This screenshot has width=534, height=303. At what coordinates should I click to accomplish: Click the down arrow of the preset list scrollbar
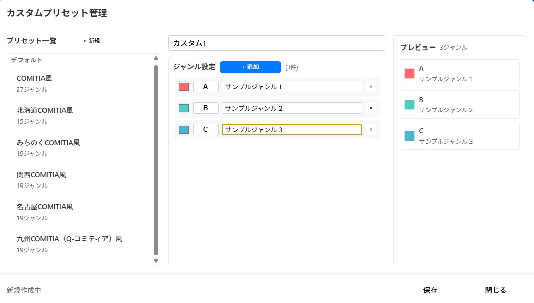click(x=156, y=261)
